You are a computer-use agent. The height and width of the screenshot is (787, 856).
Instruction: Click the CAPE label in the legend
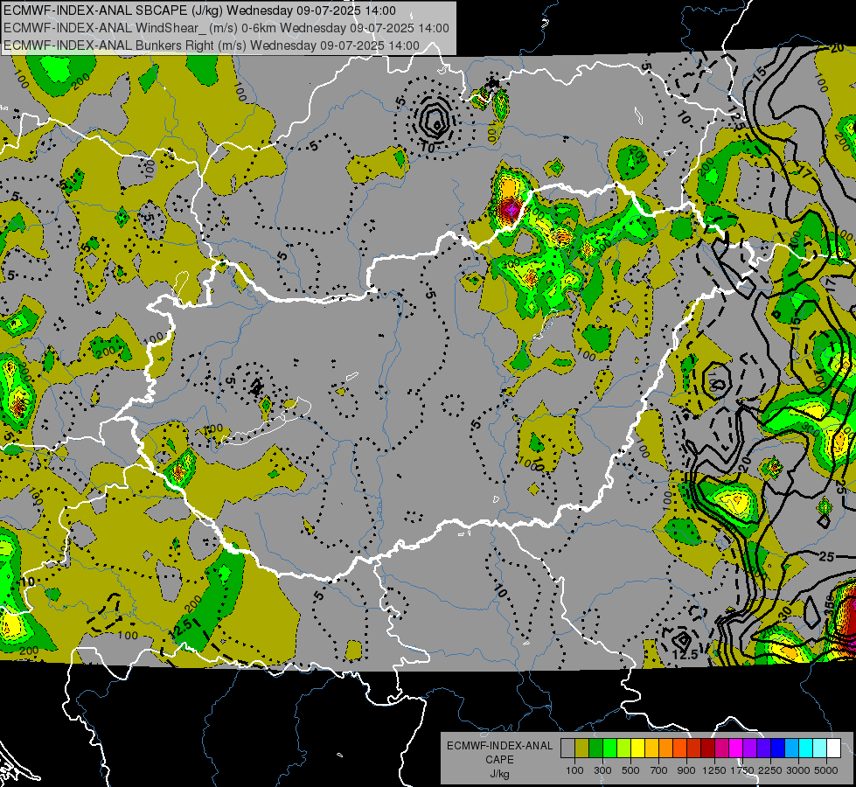coord(499,759)
